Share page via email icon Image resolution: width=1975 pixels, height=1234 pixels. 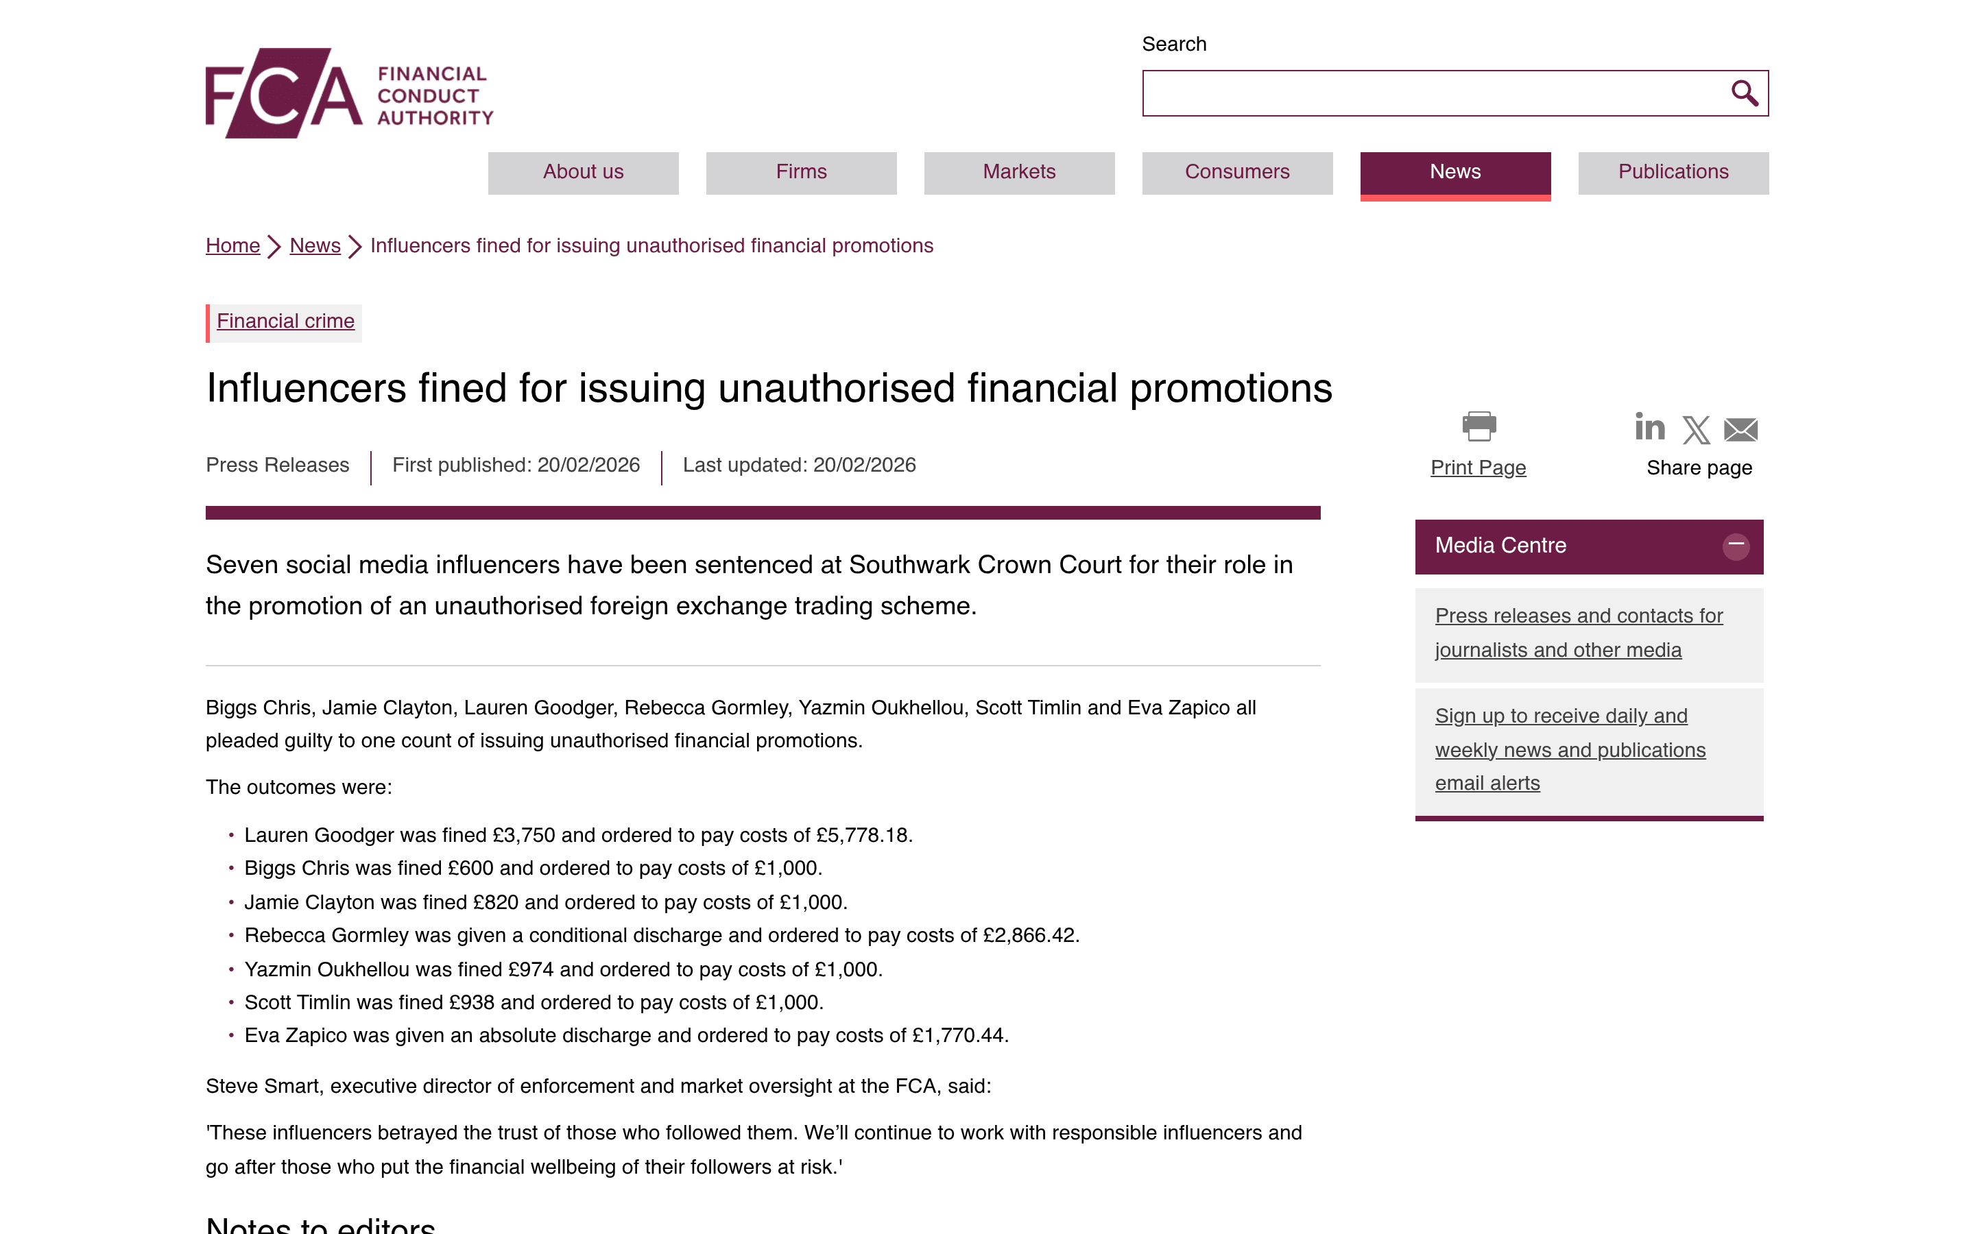tap(1740, 429)
